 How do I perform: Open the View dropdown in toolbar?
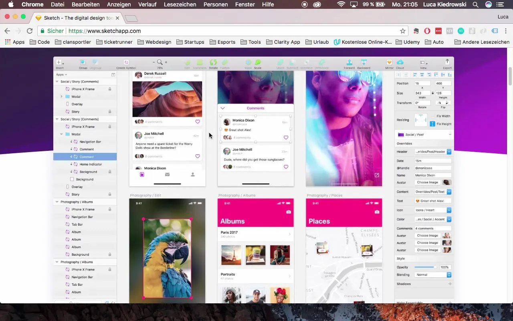(423, 62)
